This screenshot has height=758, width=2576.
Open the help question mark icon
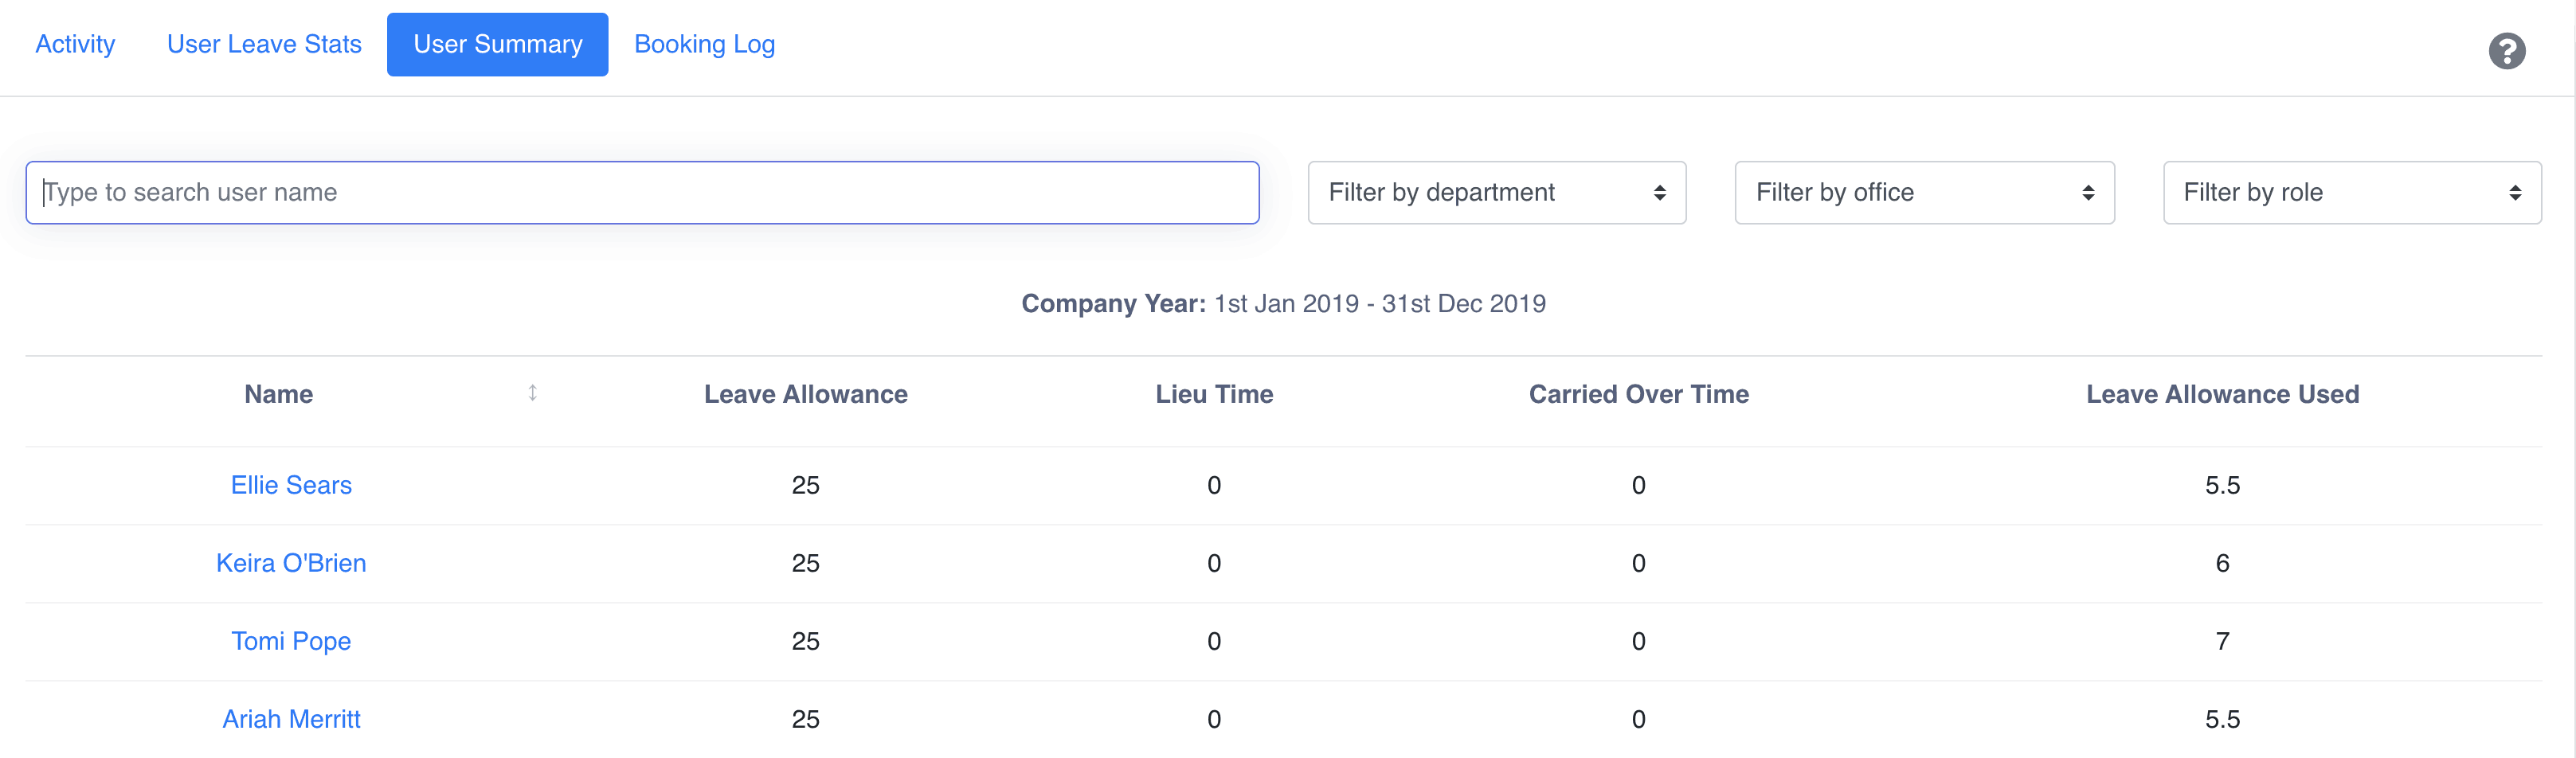(x=2506, y=51)
